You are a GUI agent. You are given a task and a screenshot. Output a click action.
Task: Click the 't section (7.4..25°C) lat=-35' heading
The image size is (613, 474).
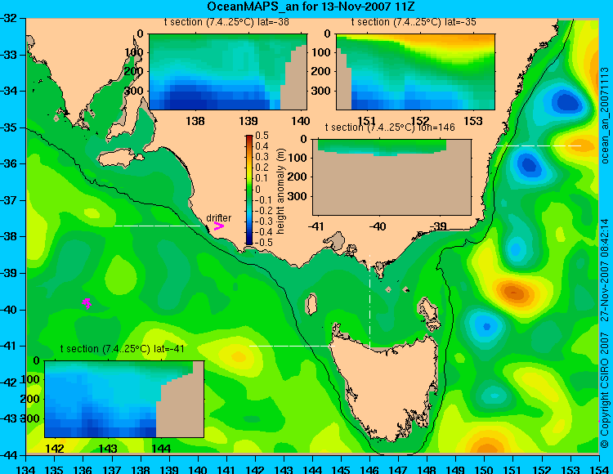click(414, 22)
